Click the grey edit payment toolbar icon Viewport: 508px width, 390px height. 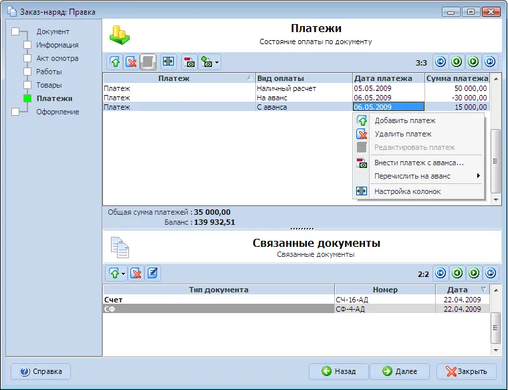pos(148,62)
